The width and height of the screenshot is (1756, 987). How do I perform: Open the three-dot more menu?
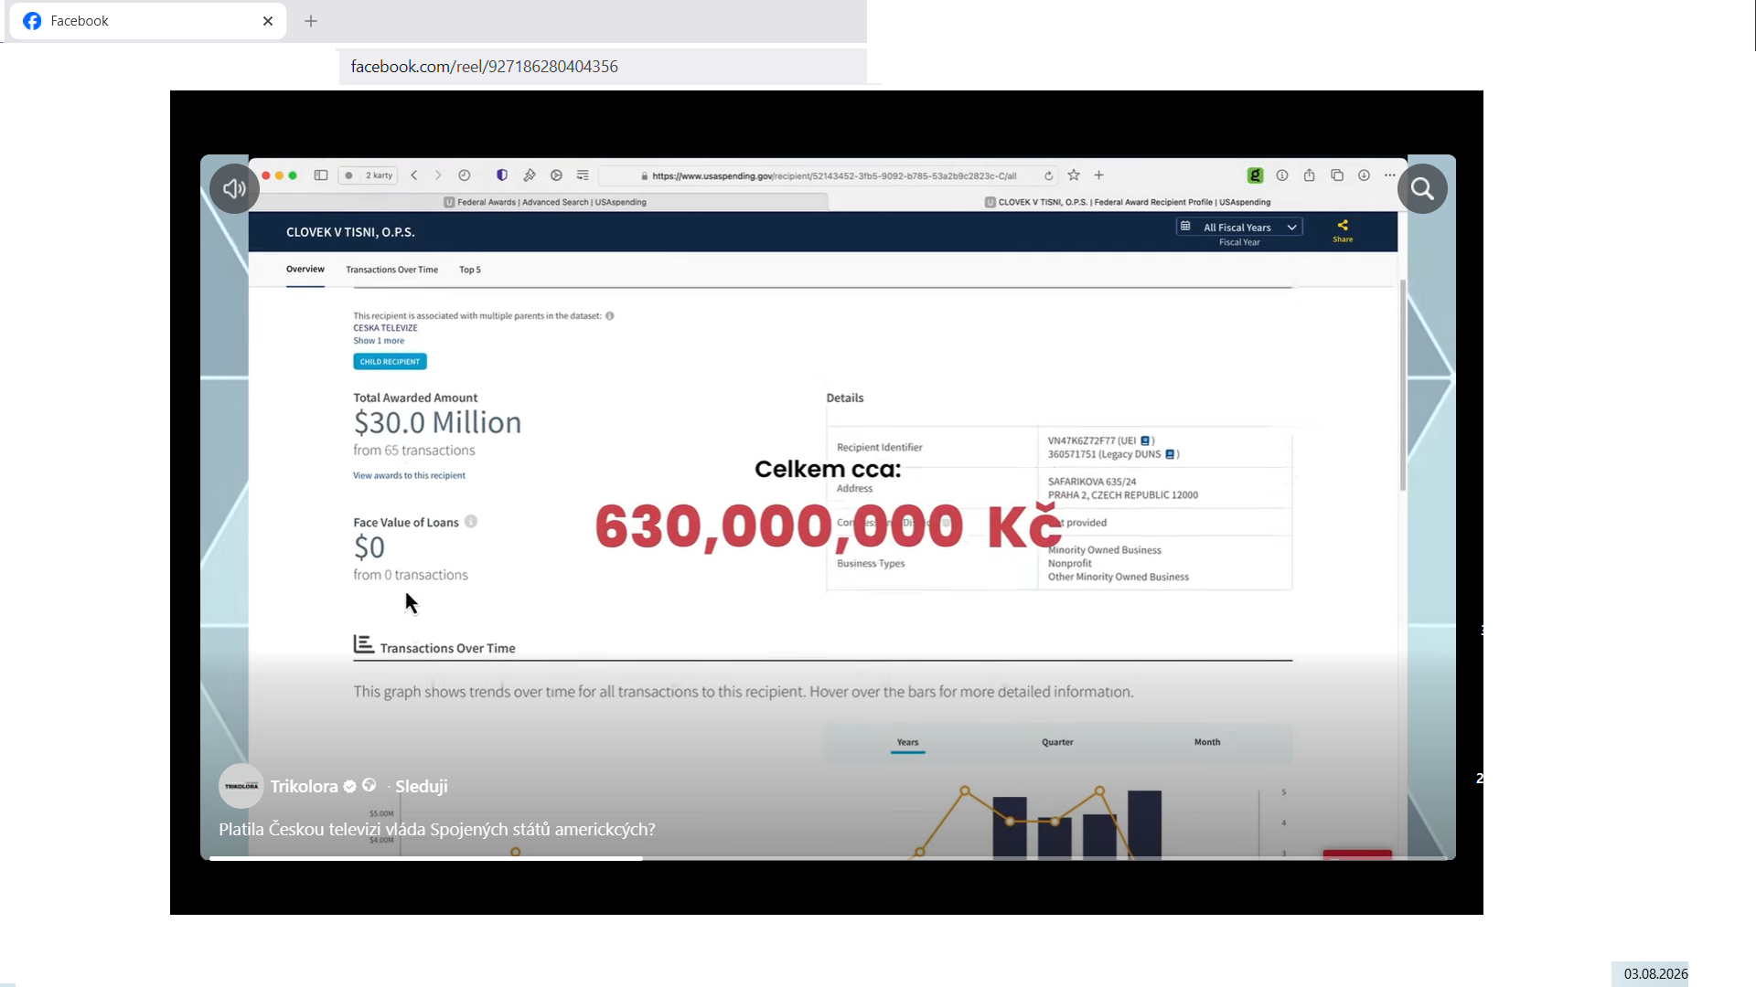1390,175
